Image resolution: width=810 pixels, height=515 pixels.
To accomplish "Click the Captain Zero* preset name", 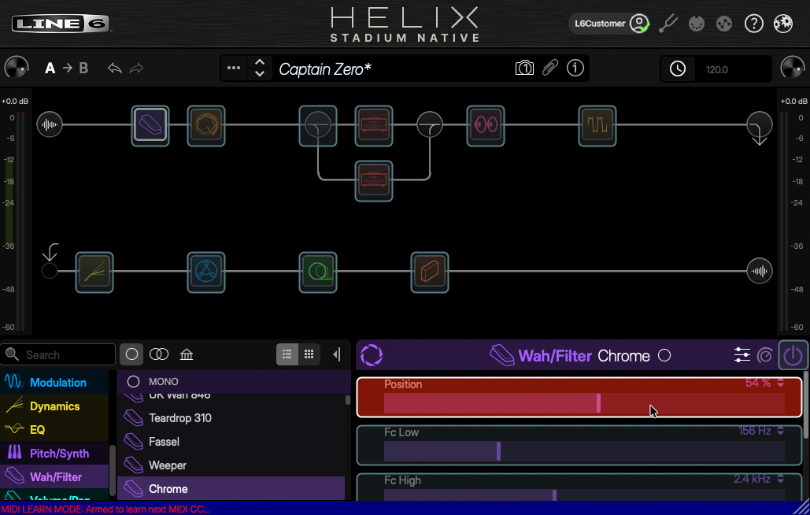I will click(325, 69).
